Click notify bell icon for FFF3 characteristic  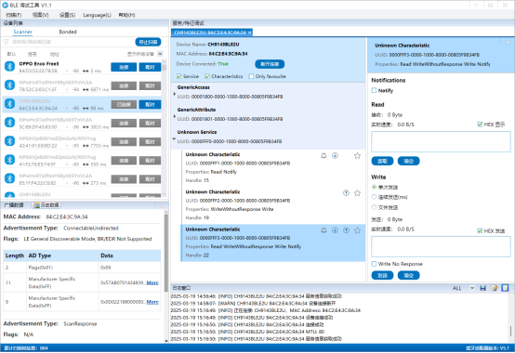tap(324, 230)
